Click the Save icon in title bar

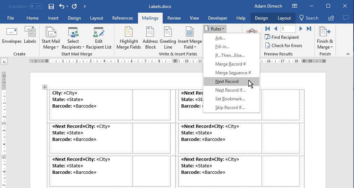pyautogui.click(x=51, y=7)
